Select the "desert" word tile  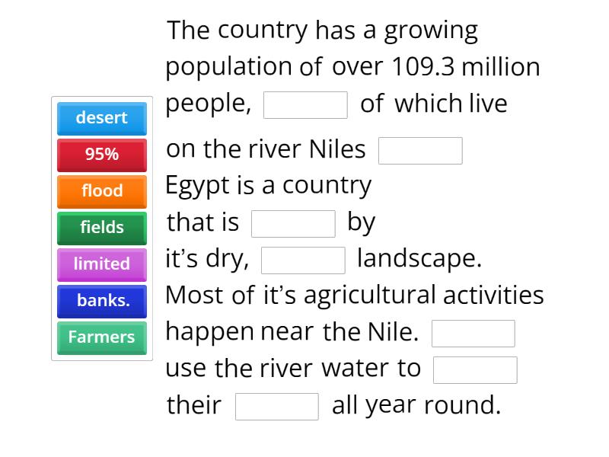pyautogui.click(x=101, y=118)
